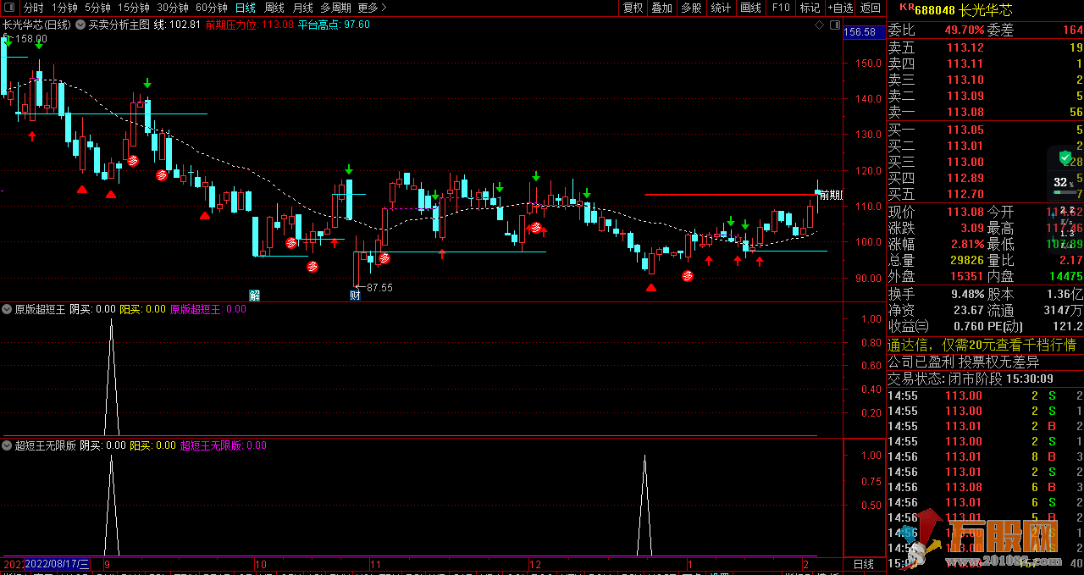Image resolution: width=1084 pixels, height=575 pixels.
Task: Click the 87.55 low-price label
Action: [379, 288]
